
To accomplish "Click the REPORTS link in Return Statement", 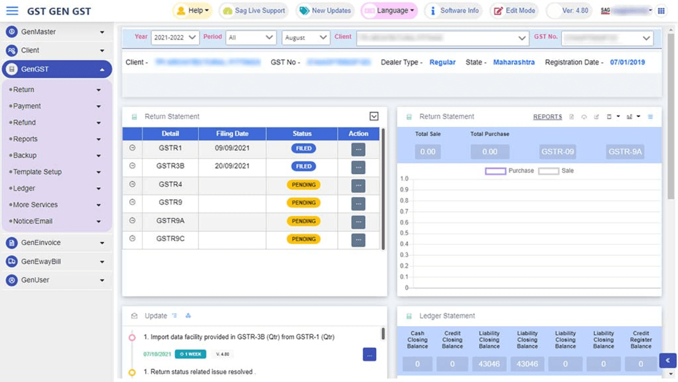I will (x=547, y=117).
